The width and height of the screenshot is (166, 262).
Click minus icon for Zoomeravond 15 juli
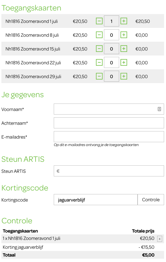point(99,49)
